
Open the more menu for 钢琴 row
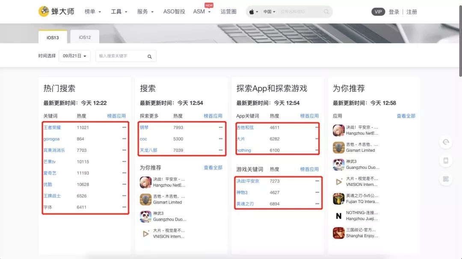tap(221, 127)
